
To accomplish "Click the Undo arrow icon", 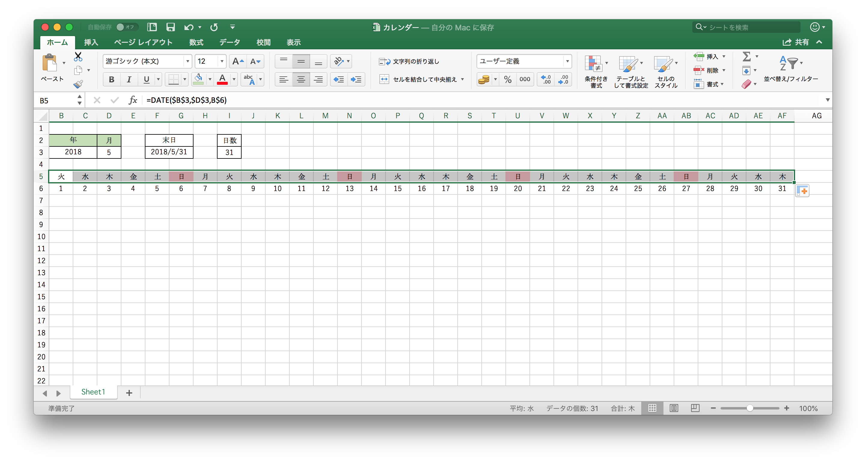I will 189,27.
